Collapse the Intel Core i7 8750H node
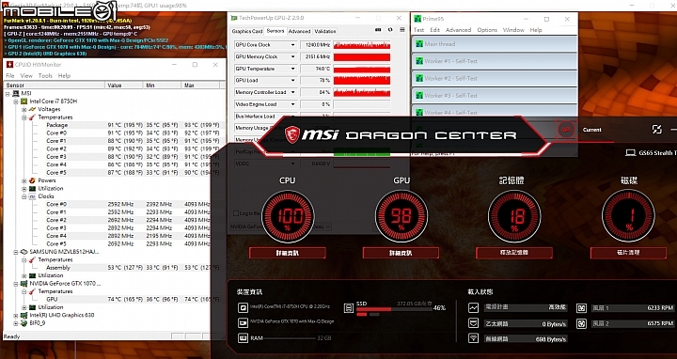677x359 pixels. pos(16,101)
